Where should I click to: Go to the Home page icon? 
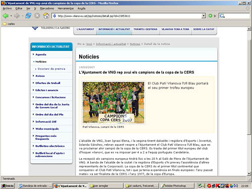point(46,16)
